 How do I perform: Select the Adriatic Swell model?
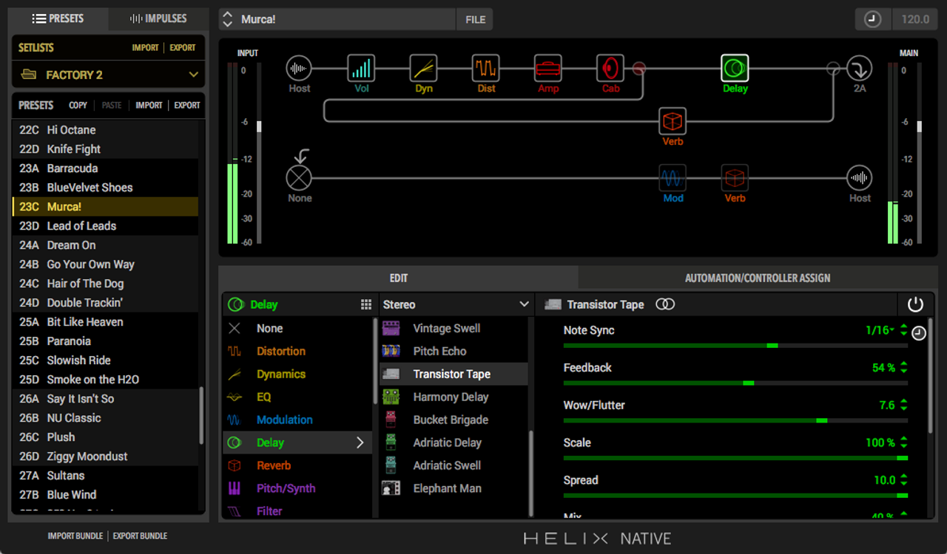click(x=454, y=465)
